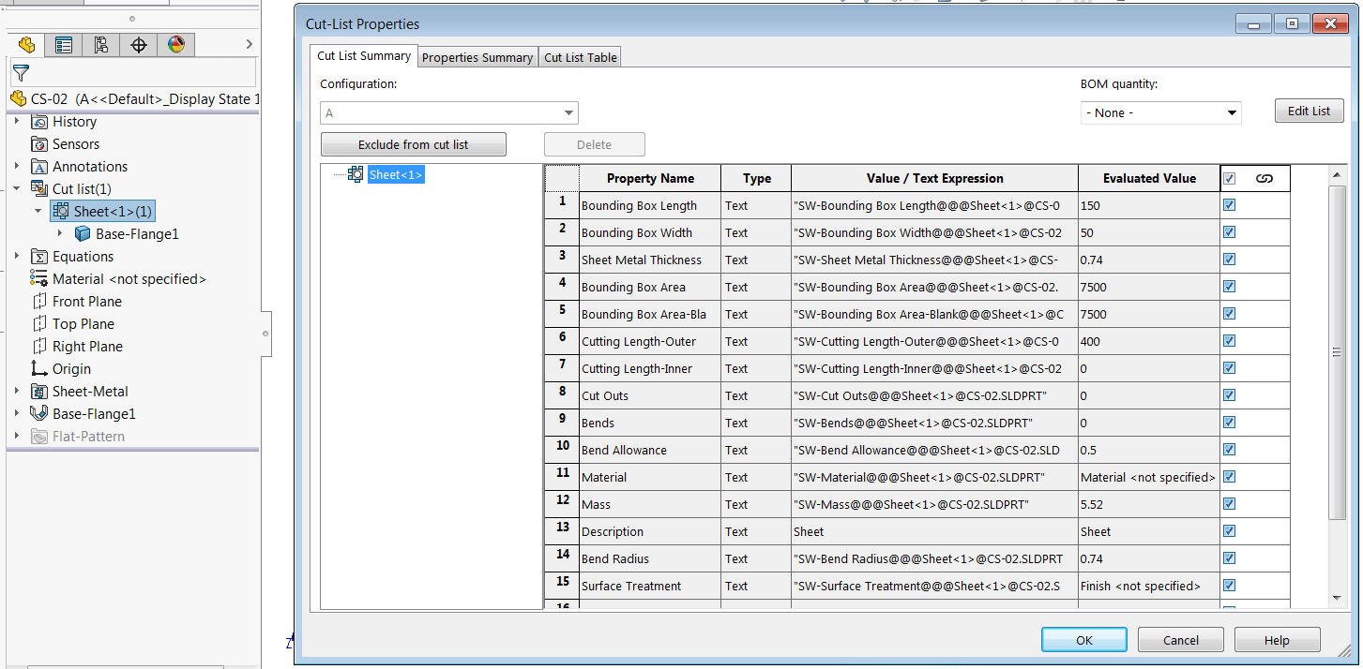1363x669 pixels.
Task: Uncheck the master checkbox in the table header
Action: coord(1229,178)
